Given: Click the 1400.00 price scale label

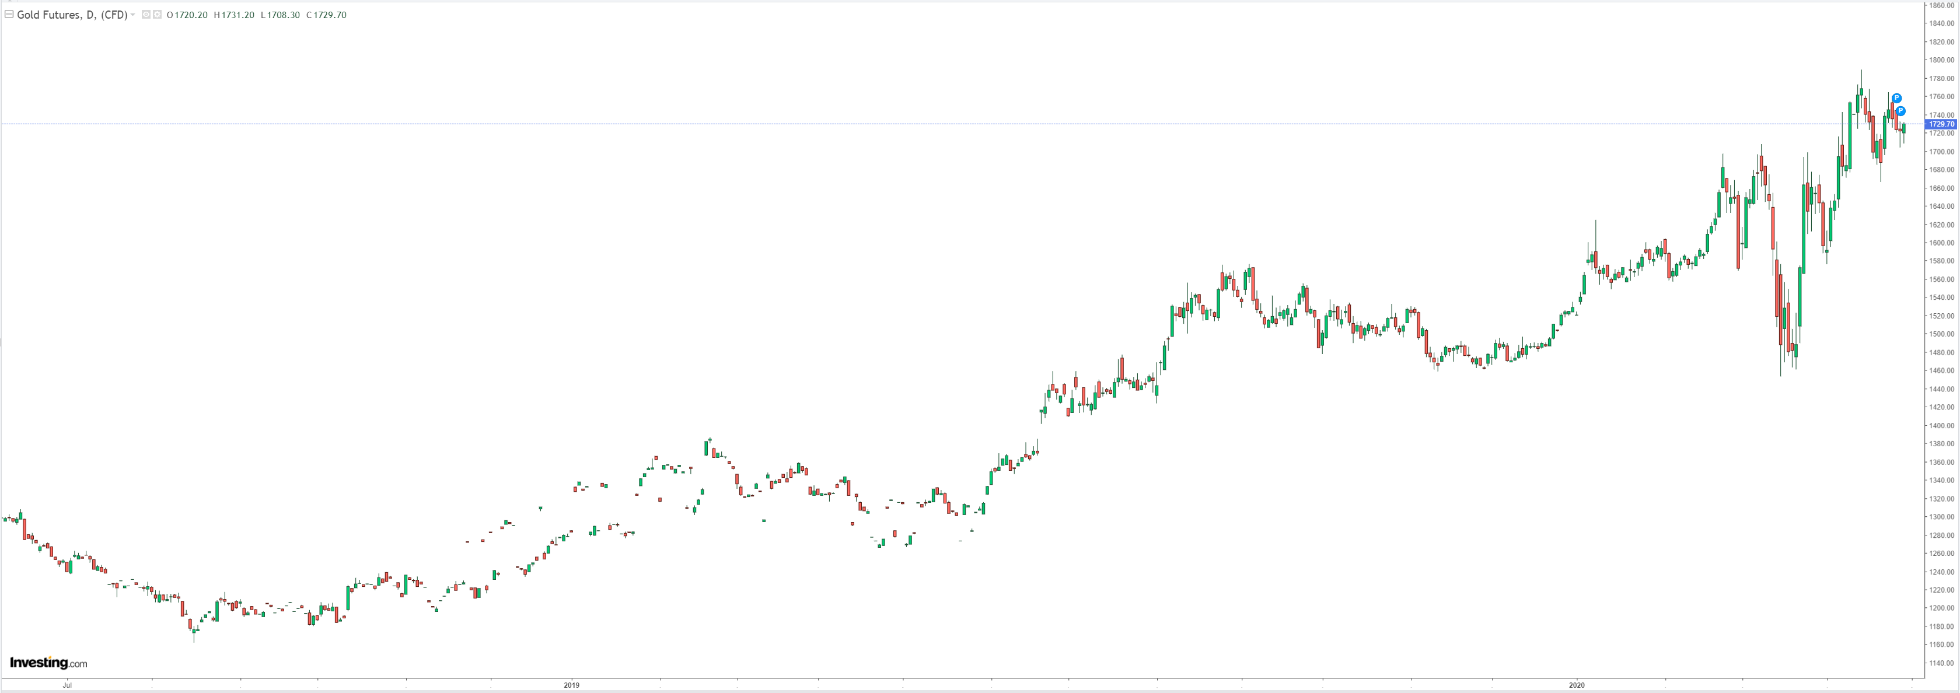Looking at the screenshot, I should coord(1941,426).
